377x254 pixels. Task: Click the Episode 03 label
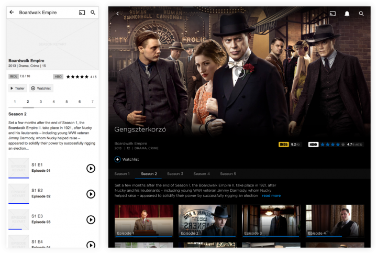pyautogui.click(x=41, y=222)
